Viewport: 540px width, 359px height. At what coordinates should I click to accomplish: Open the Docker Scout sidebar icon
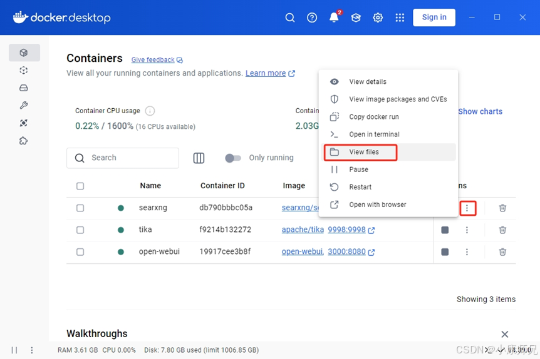[x=24, y=123]
